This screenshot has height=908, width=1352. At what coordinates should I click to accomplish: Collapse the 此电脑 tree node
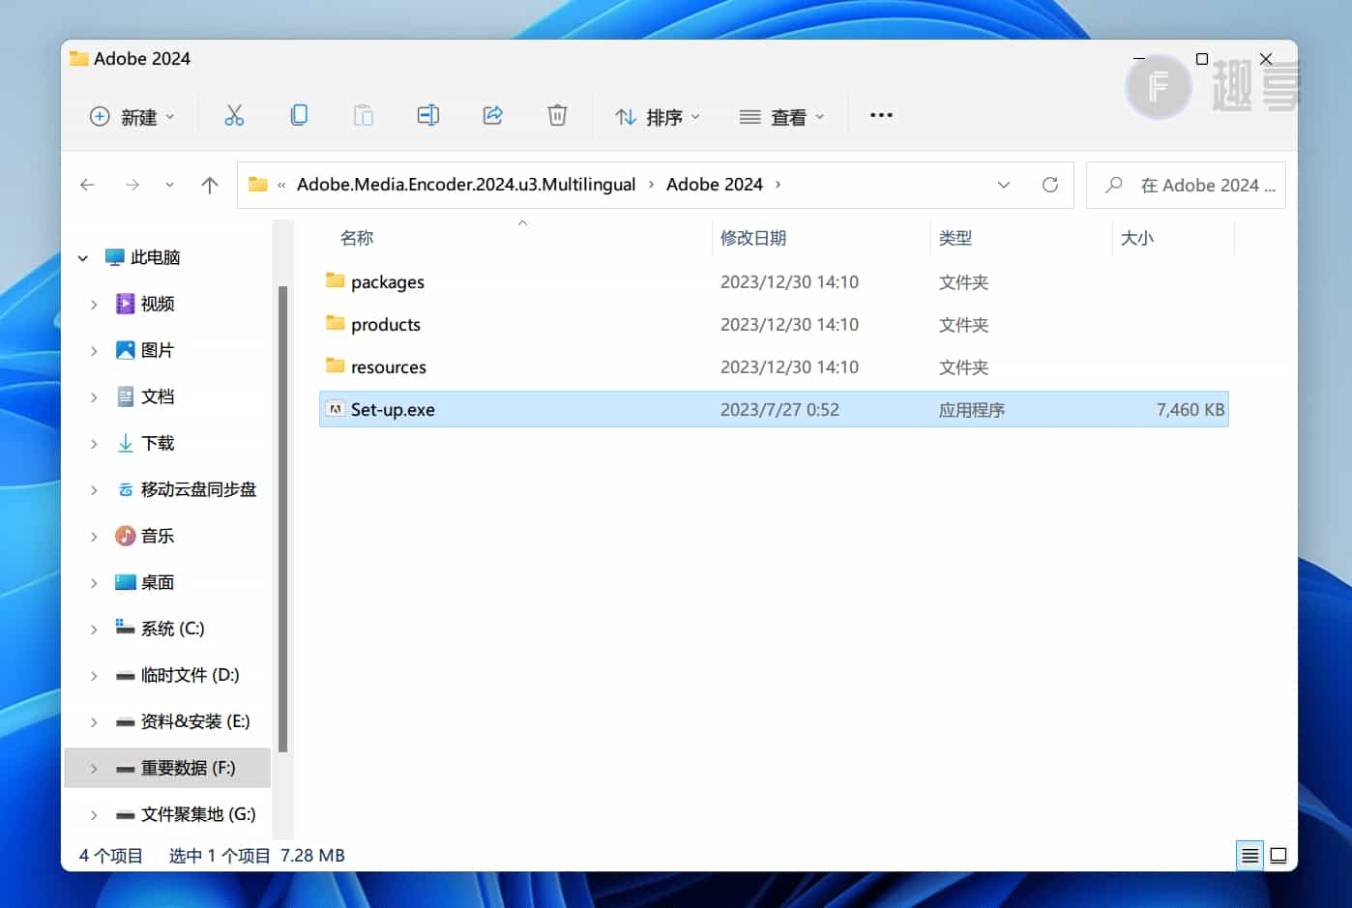click(x=83, y=258)
